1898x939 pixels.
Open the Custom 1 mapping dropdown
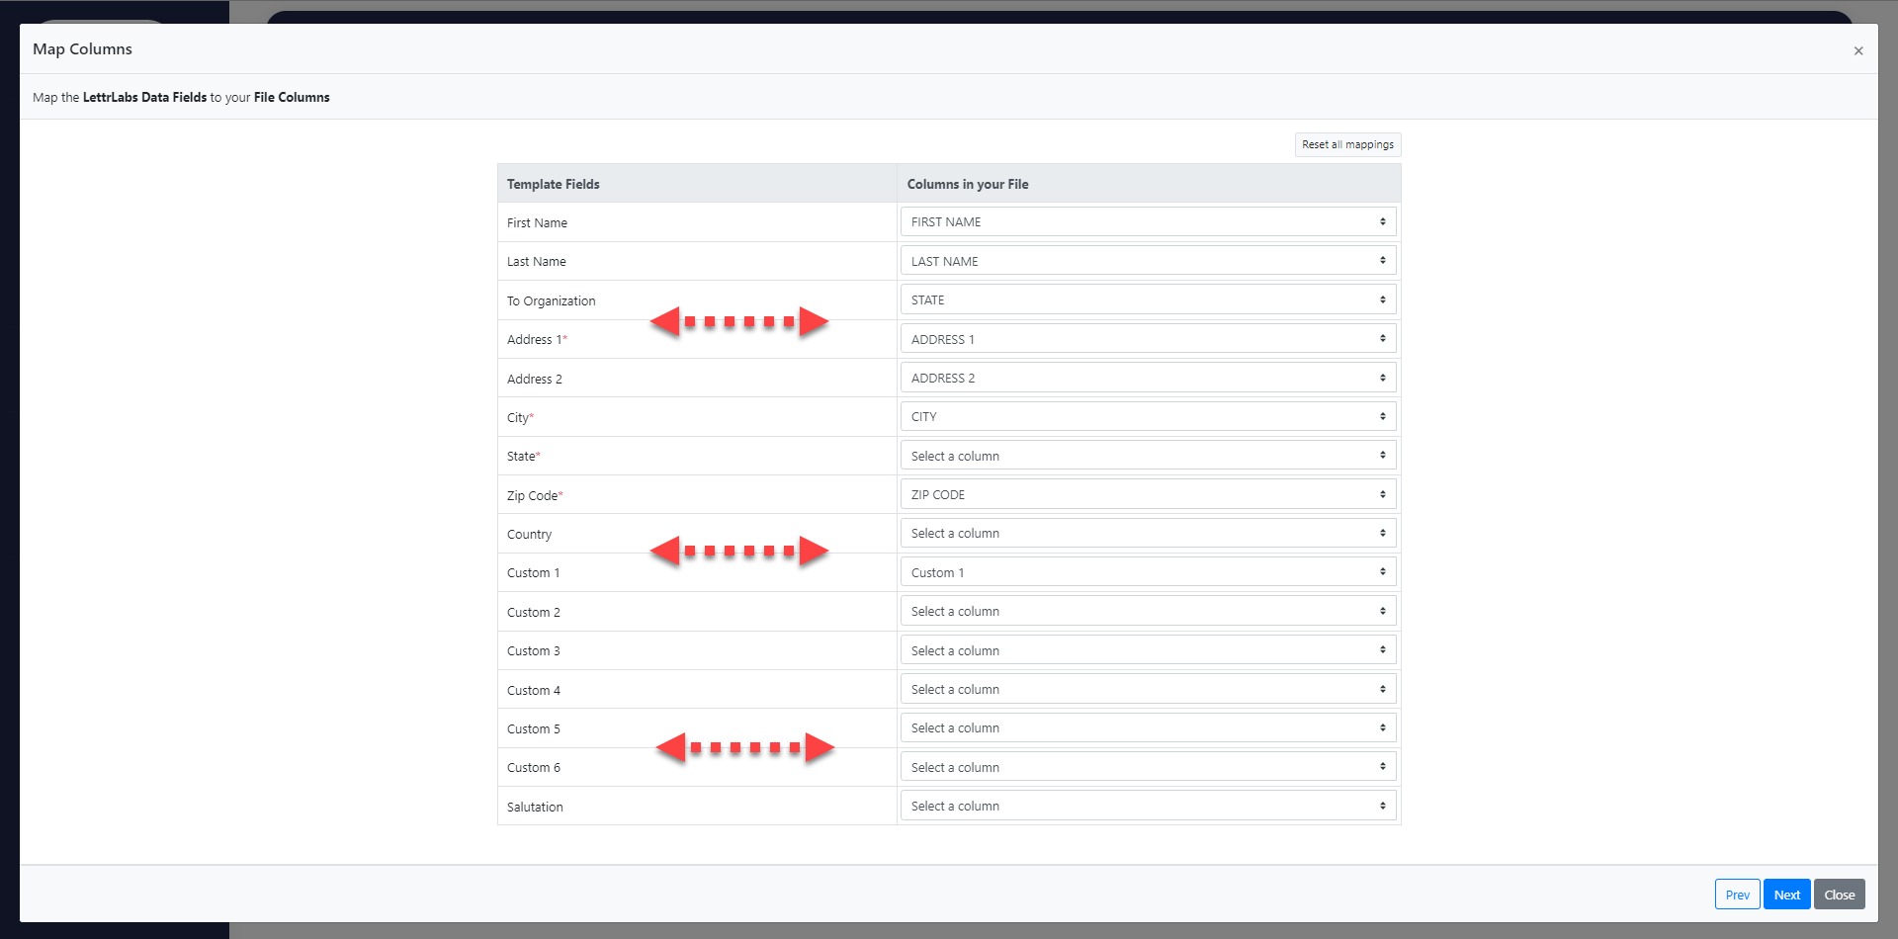click(1147, 571)
